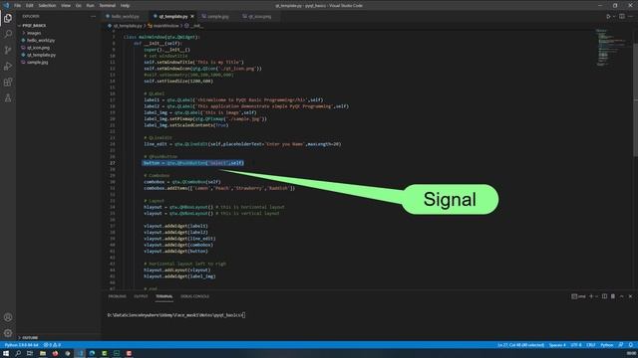638x358 pixels.
Task: Open the View menu
Action: pos(66,6)
